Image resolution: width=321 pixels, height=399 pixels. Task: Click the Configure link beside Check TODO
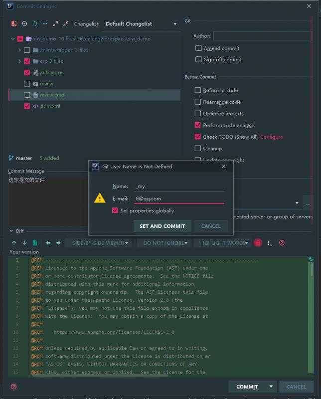pos(271,137)
